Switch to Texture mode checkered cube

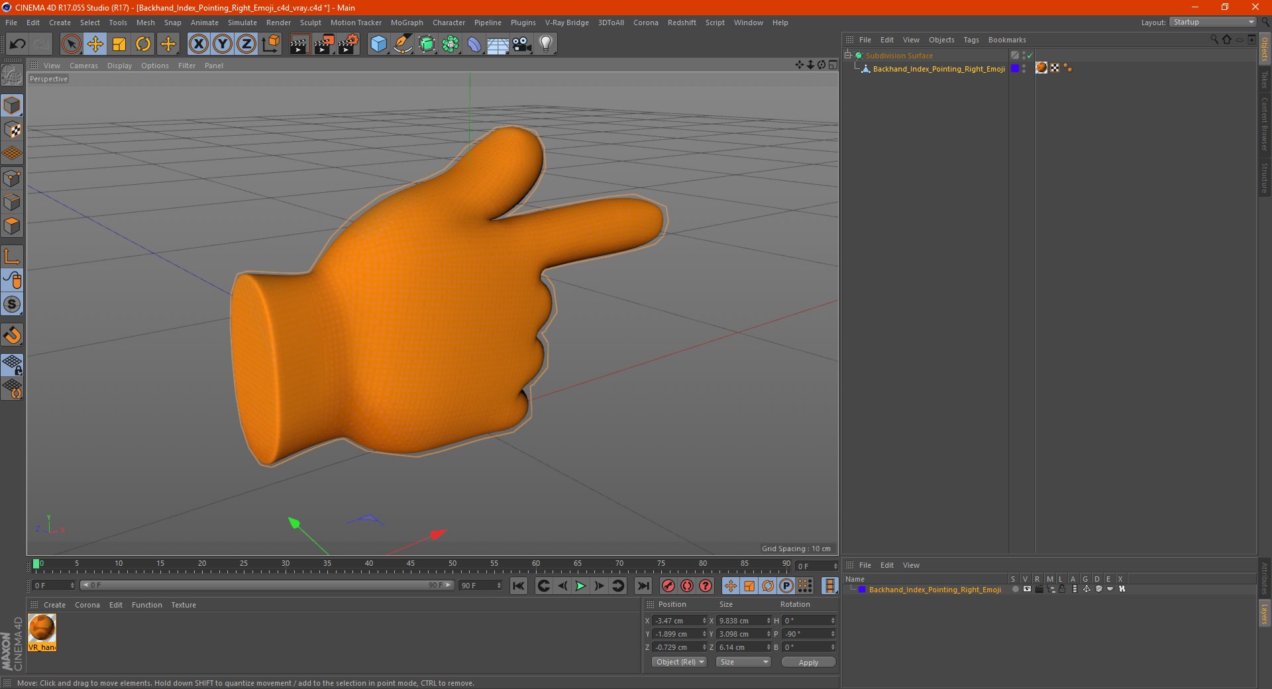(12, 130)
